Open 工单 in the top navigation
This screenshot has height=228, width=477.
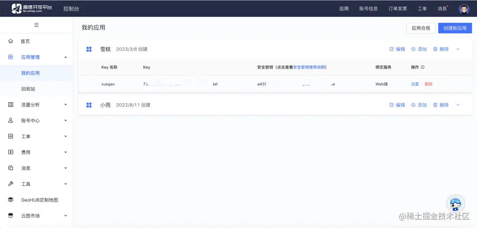tap(422, 9)
